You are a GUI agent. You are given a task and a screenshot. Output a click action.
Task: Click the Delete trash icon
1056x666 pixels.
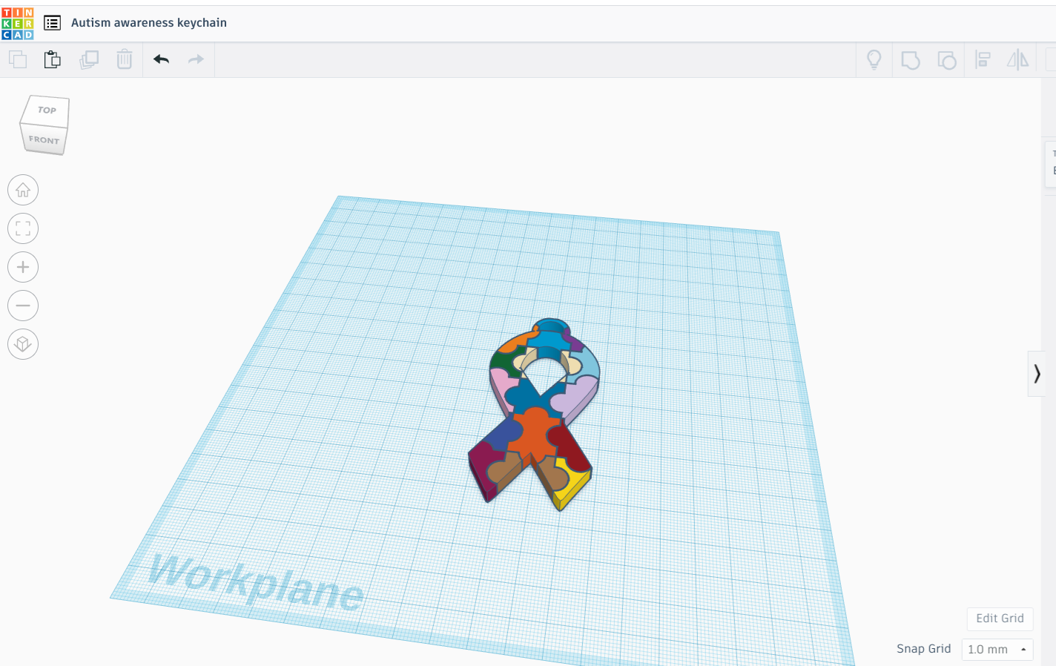pos(125,59)
